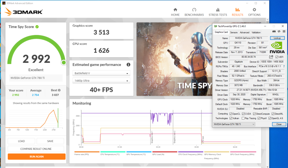Toggle the UEFI checkbox in GPU-Z
This screenshot has width=288, height=168.
(277, 57)
